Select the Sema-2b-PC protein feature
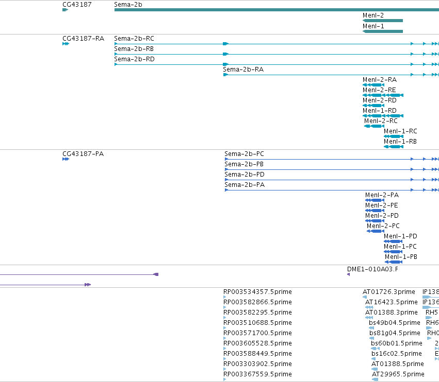 332,159
